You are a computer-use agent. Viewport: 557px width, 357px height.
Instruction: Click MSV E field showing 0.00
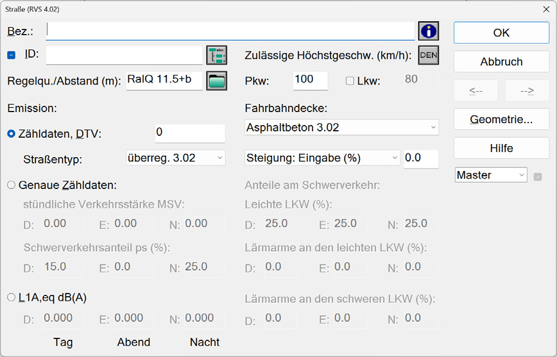tap(134, 224)
